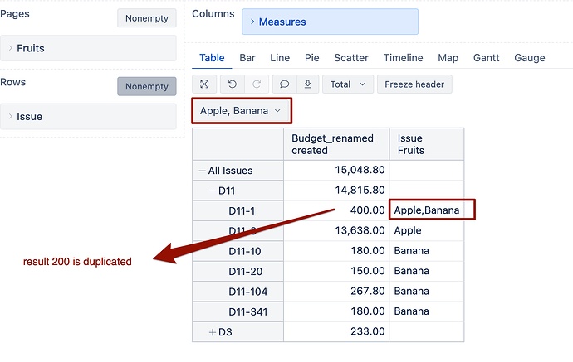
Task: Switch to the Gauge tab
Action: point(530,58)
